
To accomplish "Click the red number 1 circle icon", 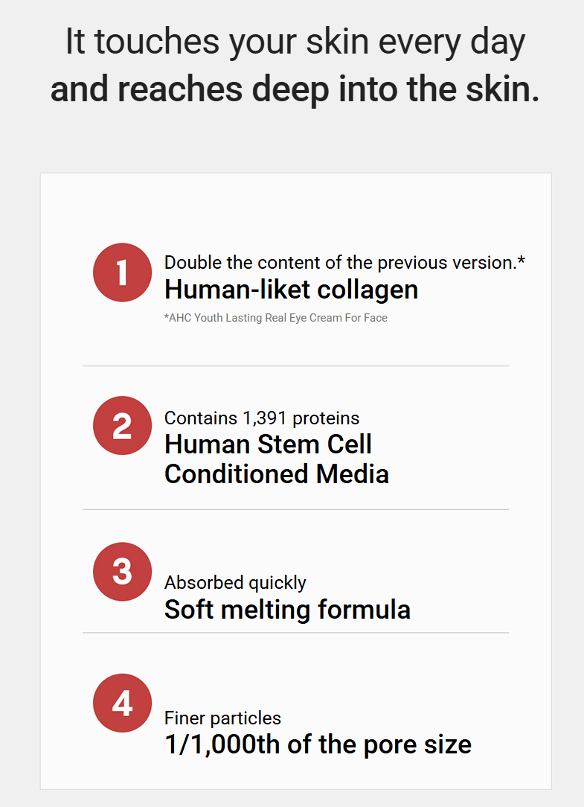I will pos(123,272).
